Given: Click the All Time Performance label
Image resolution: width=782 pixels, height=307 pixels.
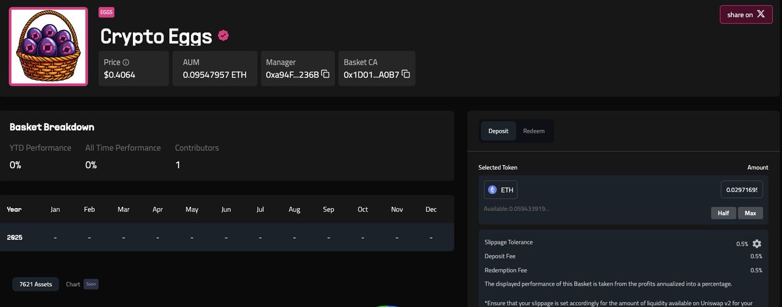Looking at the screenshot, I should [123, 148].
